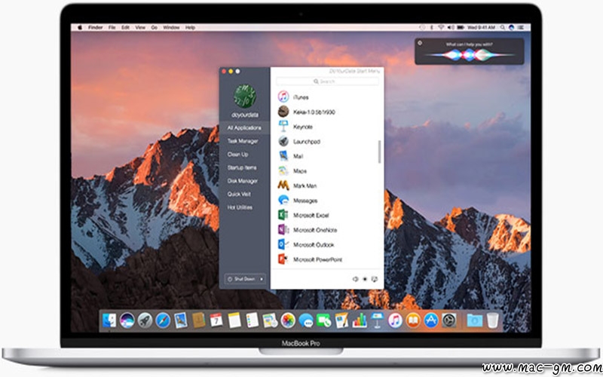Click the volume icon in menu bar
The height and width of the screenshot is (377, 603).
450,27
